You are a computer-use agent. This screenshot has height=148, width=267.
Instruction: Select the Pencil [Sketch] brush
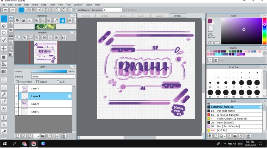(x=234, y=122)
